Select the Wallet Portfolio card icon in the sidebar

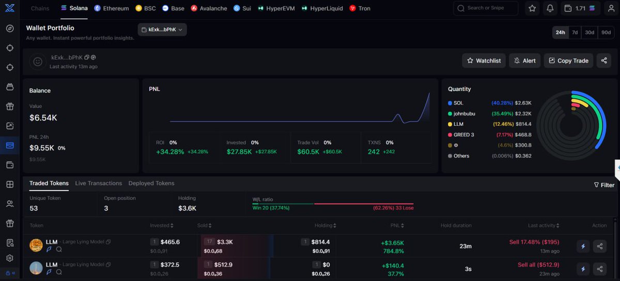point(10,145)
